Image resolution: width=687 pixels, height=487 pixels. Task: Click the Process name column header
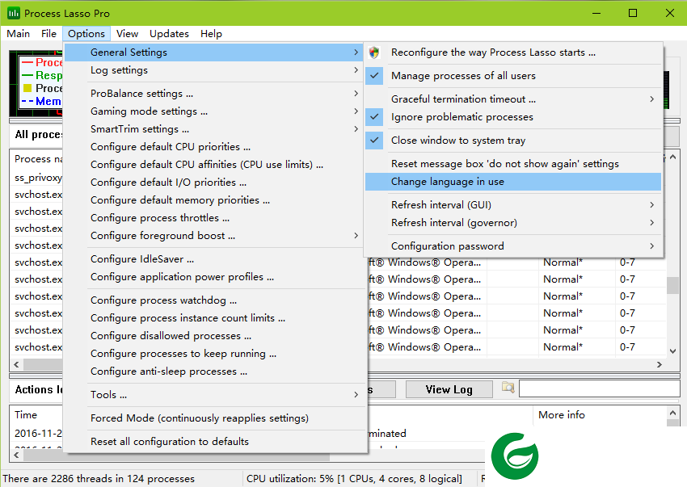click(37, 158)
